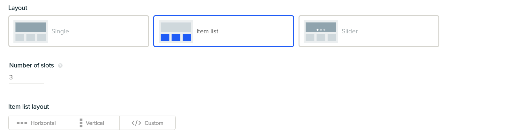The height and width of the screenshot is (135, 523).
Task: Open the help tooltip beside Number of slots
Action: point(60,65)
